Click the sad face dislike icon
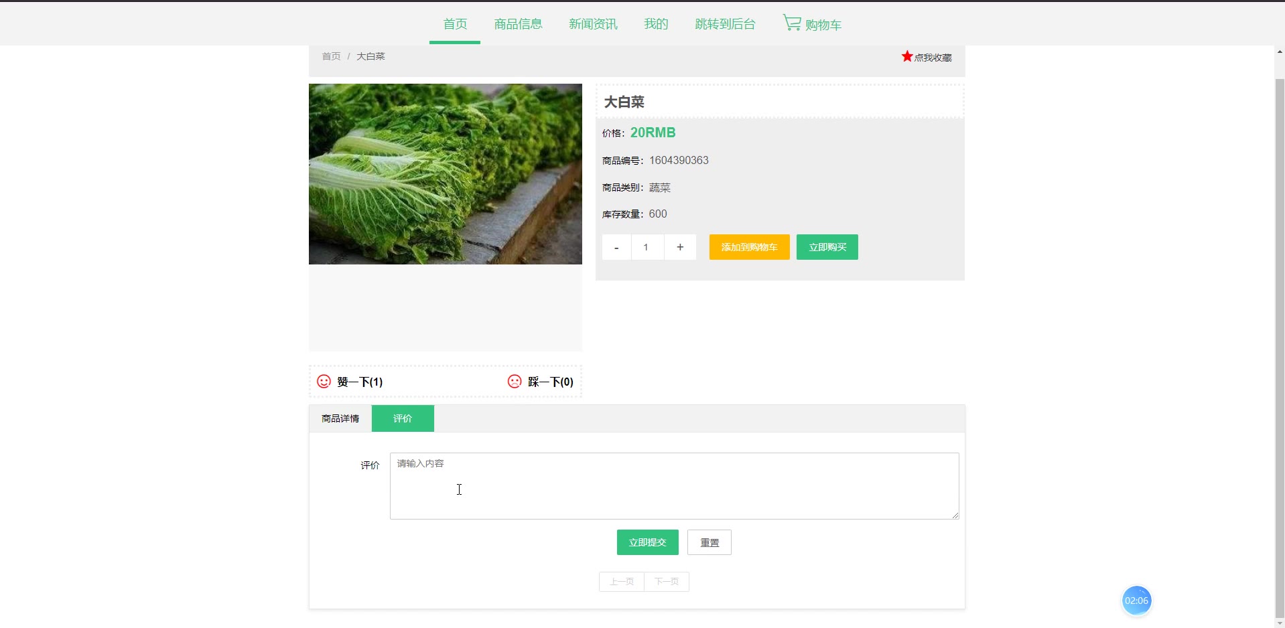 [x=515, y=382]
